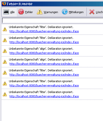Show Mitteilungen via blue info icon

pyautogui.click(x=65, y=12)
